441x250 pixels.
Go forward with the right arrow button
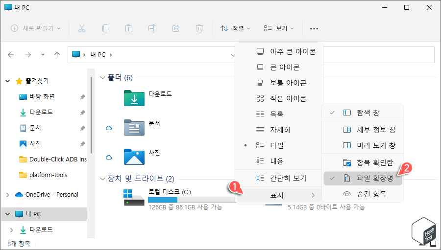(28, 55)
